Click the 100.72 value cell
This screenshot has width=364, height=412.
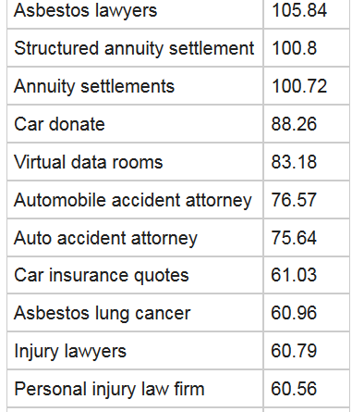click(x=307, y=86)
